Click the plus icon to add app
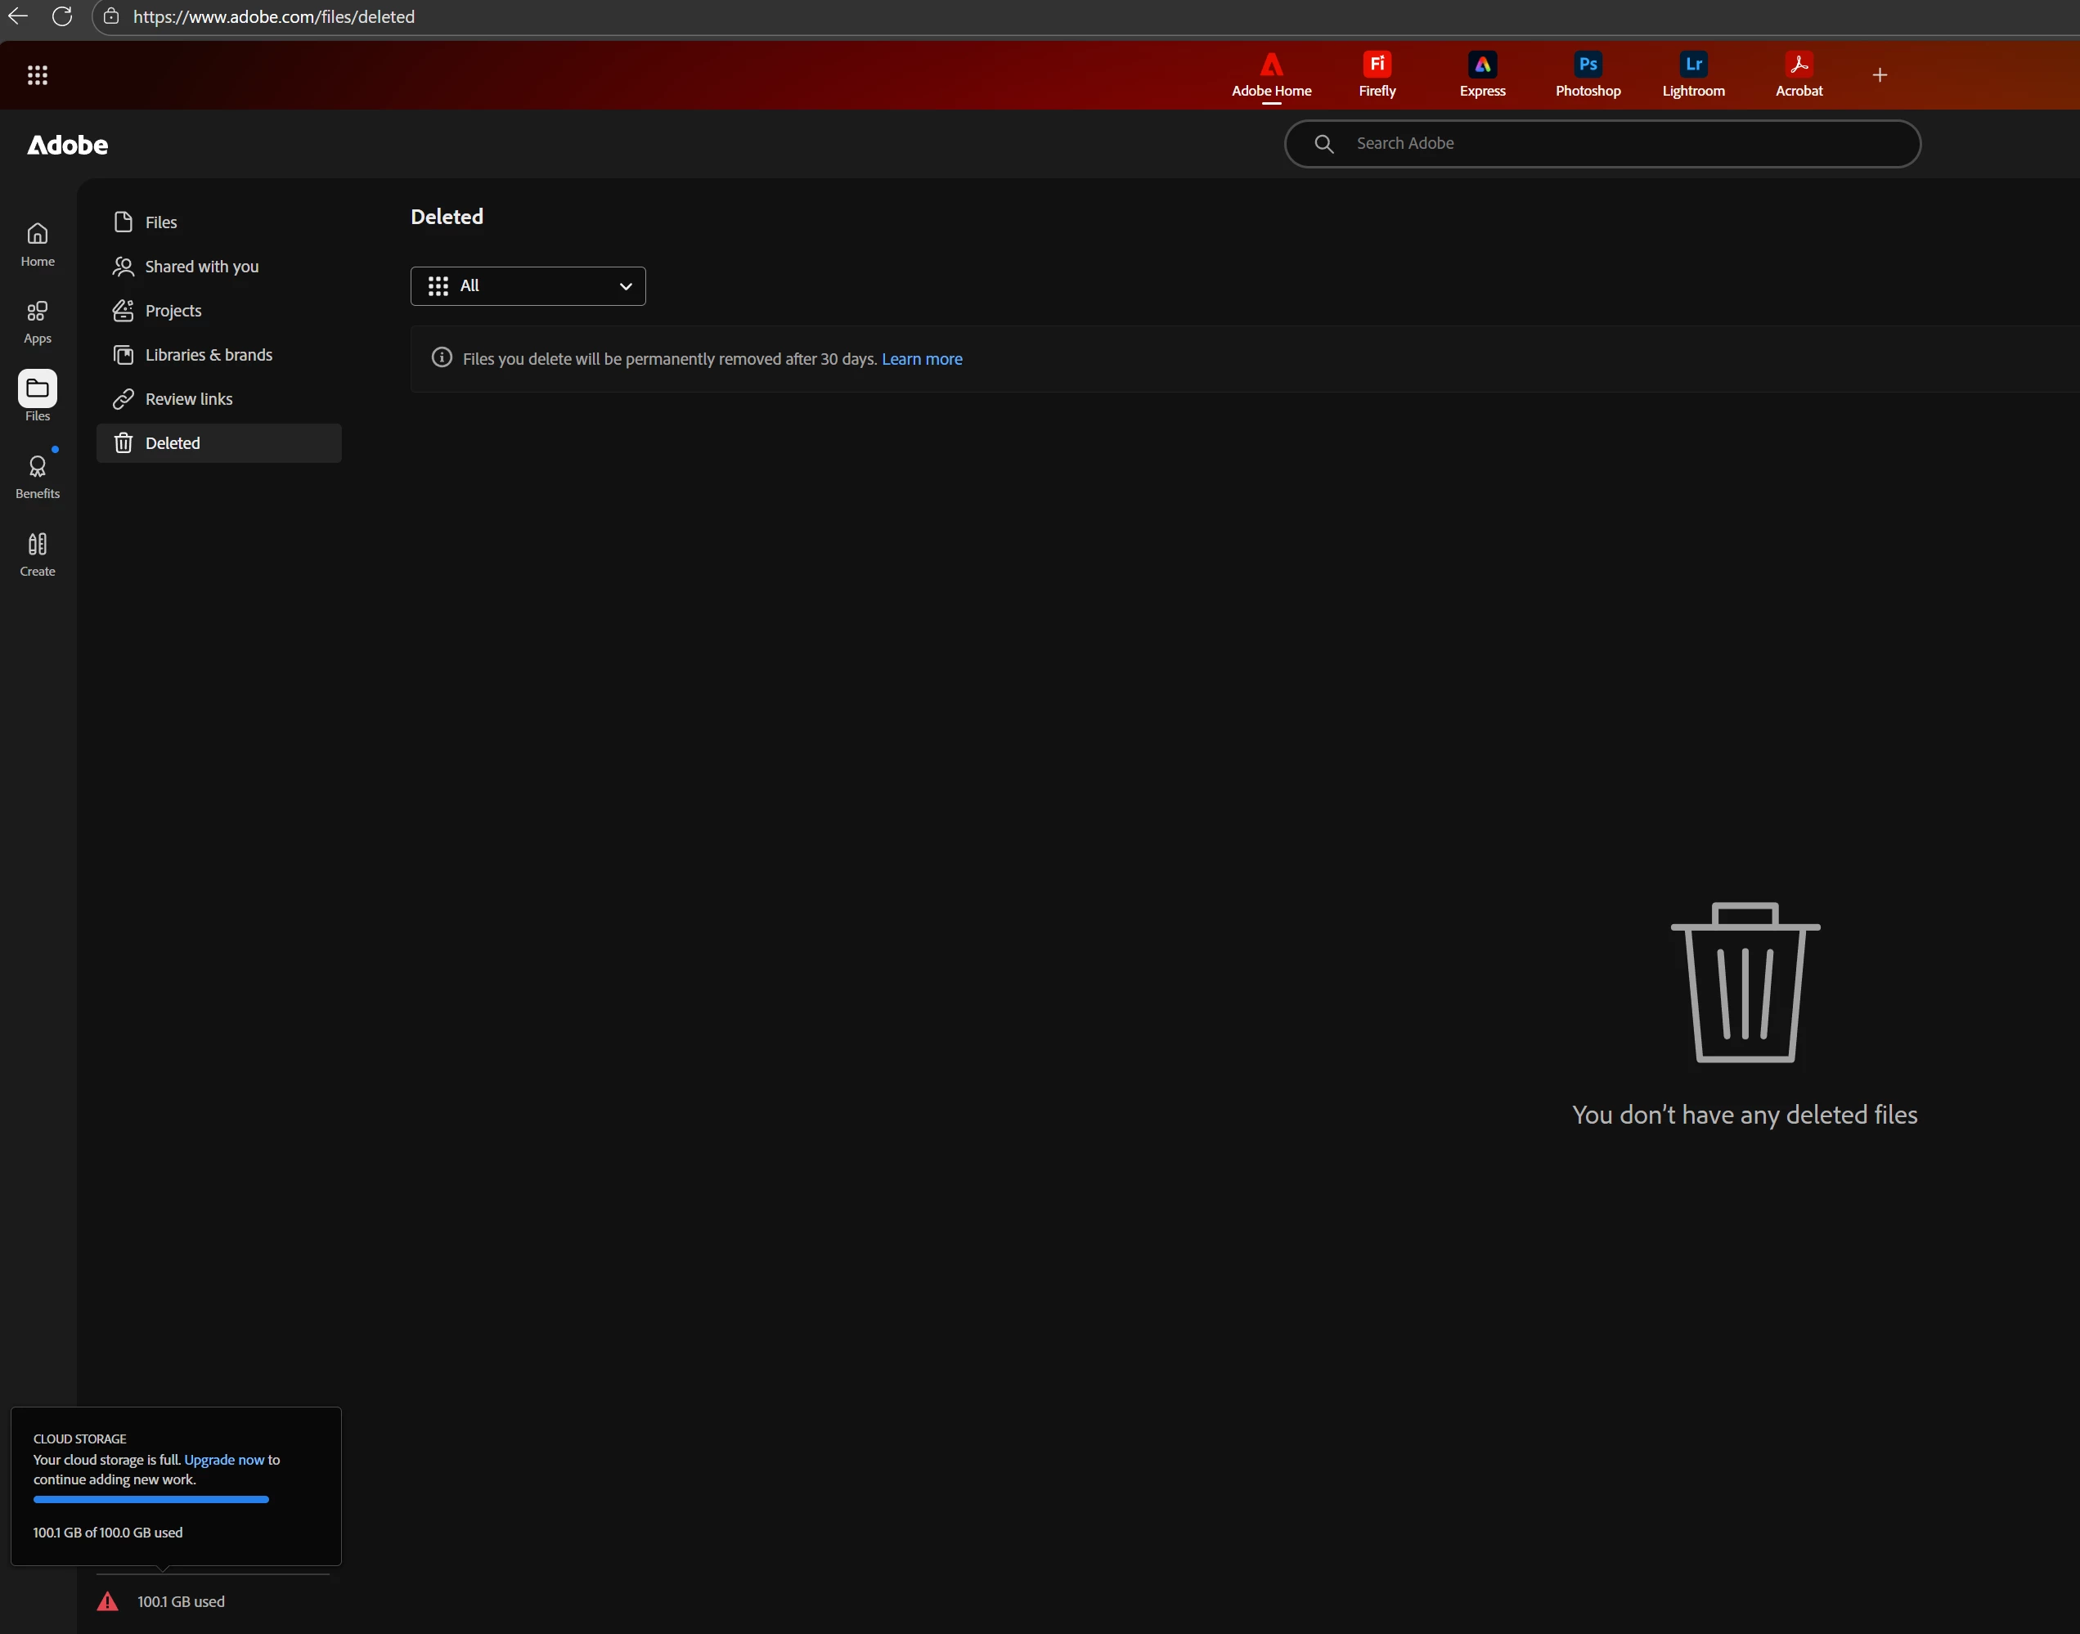2080x1634 pixels. 1879,74
